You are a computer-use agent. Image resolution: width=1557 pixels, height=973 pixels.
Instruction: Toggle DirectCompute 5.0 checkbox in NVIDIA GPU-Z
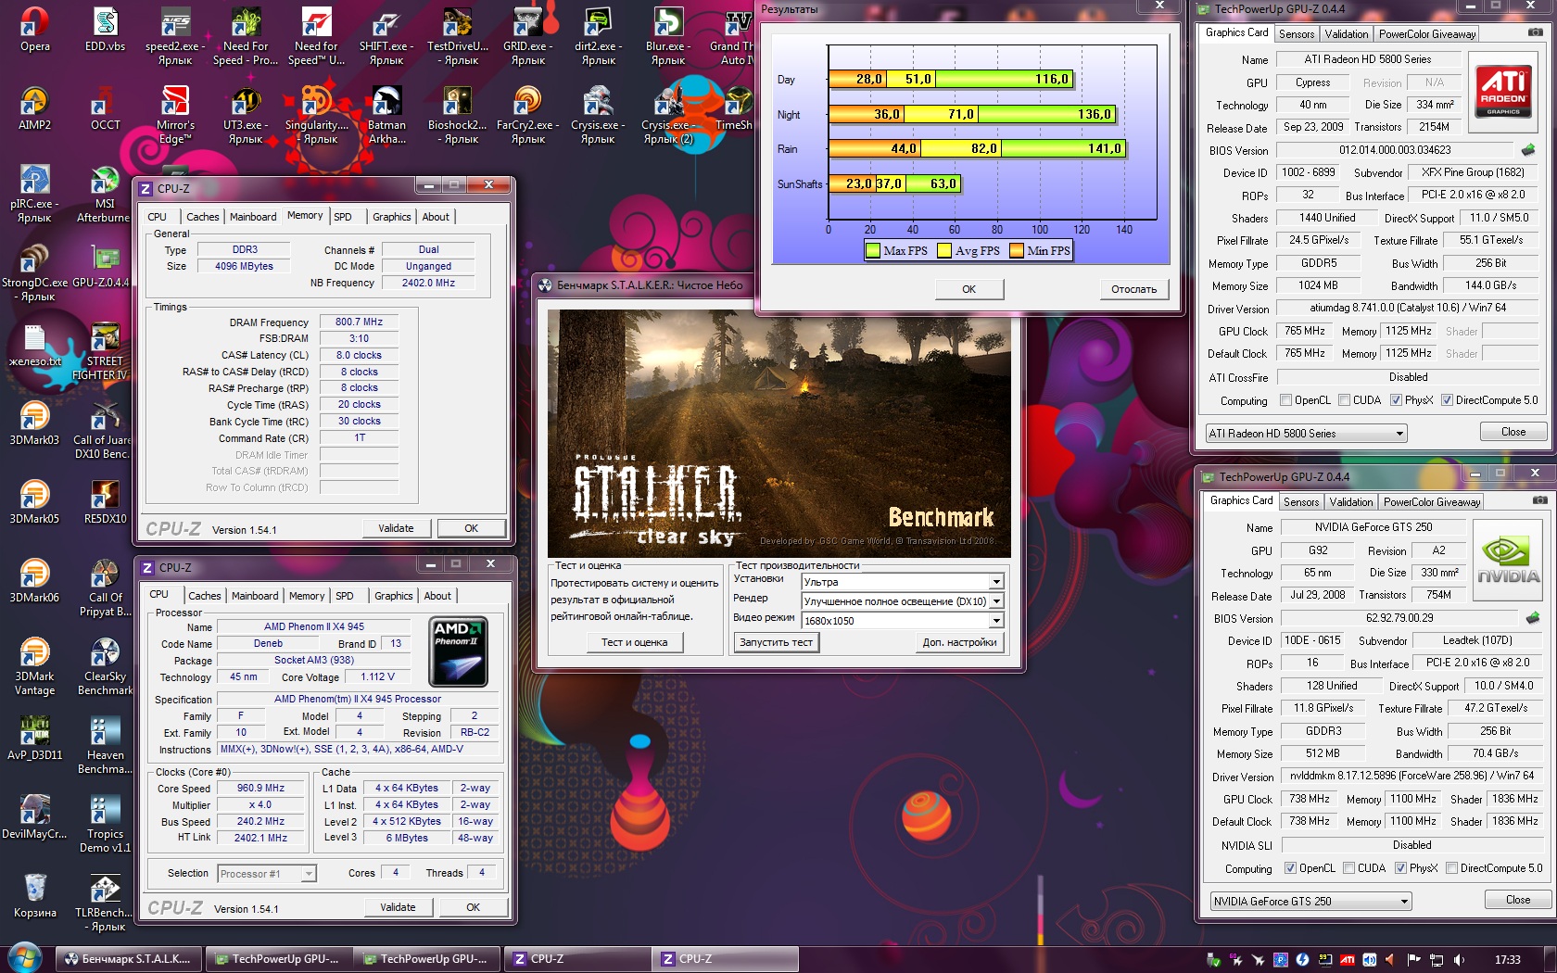pyautogui.click(x=1451, y=868)
